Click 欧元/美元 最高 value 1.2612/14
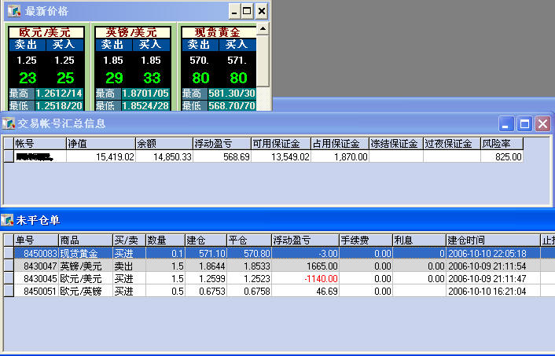Viewport: 555px width, 356px height. tap(59, 94)
